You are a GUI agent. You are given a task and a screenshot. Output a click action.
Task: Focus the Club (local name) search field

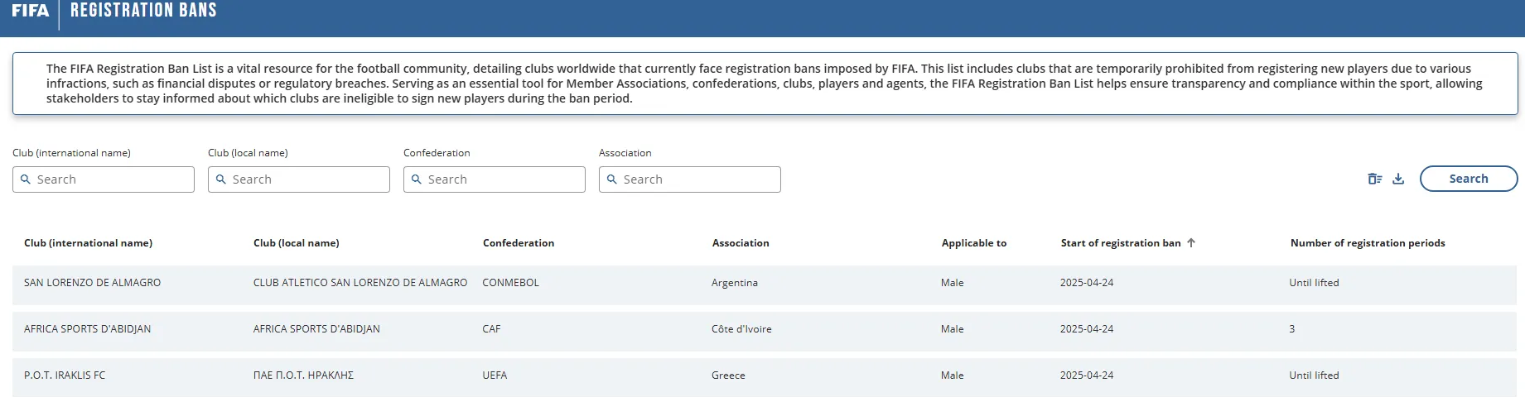[307, 179]
